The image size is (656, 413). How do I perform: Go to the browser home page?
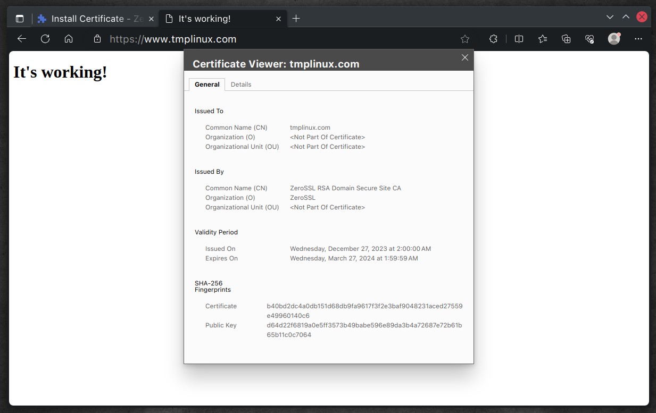(69, 39)
